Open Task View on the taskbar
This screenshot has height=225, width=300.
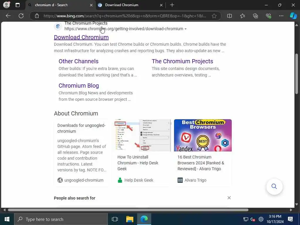[x=115, y=219]
